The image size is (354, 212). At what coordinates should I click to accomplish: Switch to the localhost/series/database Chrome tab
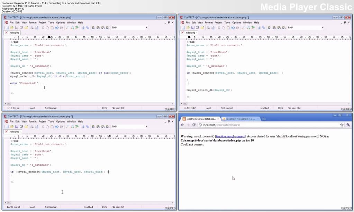coord(200,119)
